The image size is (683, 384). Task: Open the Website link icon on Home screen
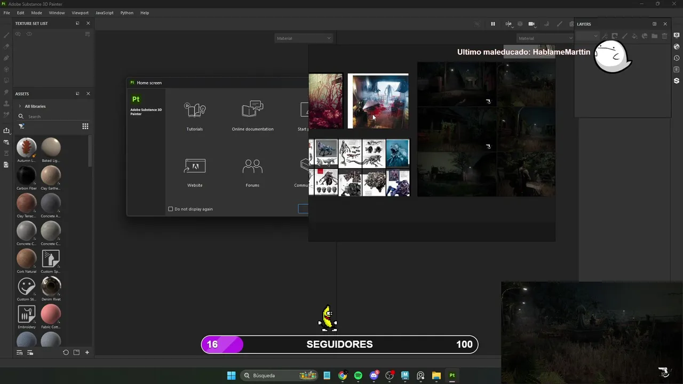click(195, 166)
